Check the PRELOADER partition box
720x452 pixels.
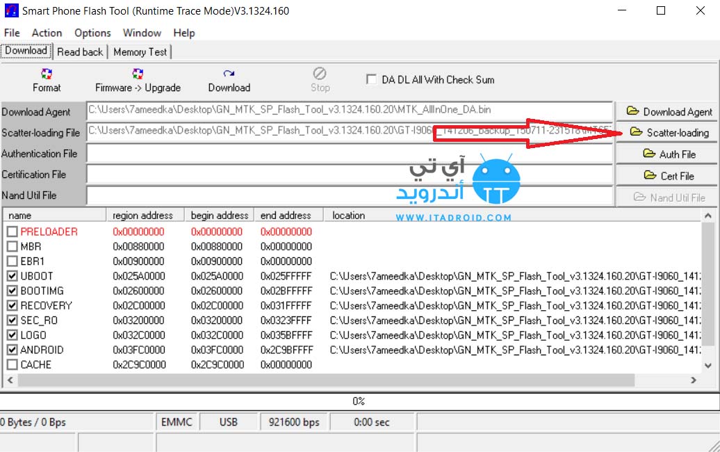[13, 232]
